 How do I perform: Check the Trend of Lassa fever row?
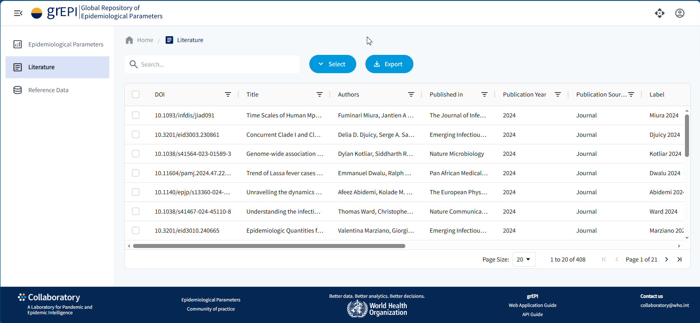[x=136, y=173]
